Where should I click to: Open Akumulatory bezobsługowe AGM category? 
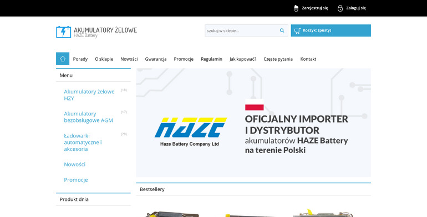coord(88,117)
